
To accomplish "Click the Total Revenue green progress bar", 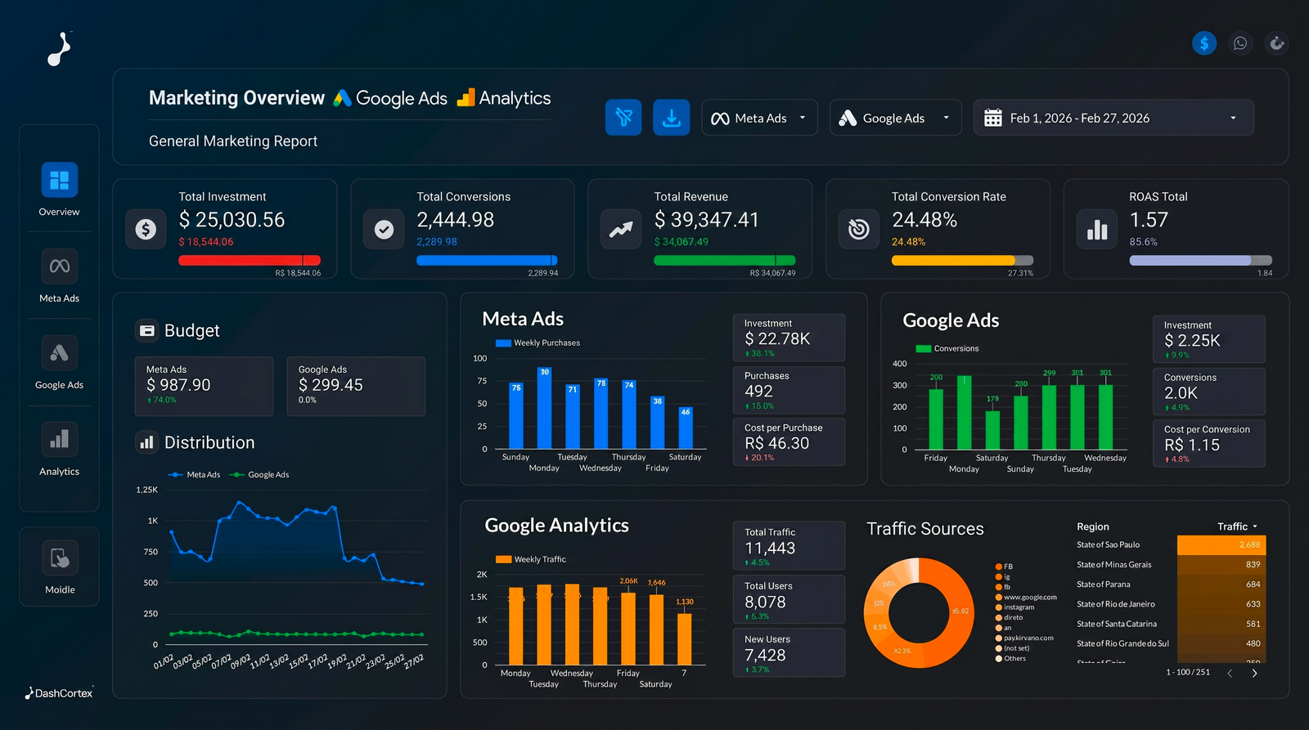I will pyautogui.click(x=725, y=261).
